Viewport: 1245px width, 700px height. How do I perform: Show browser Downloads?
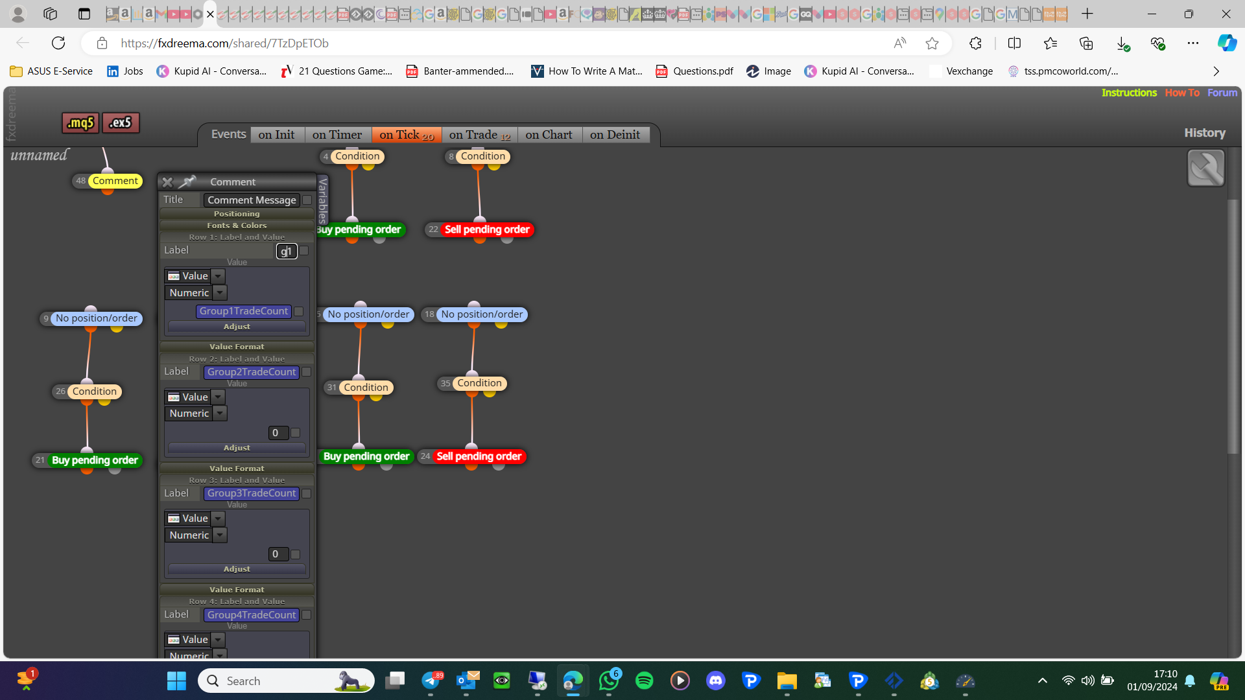pos(1122,43)
